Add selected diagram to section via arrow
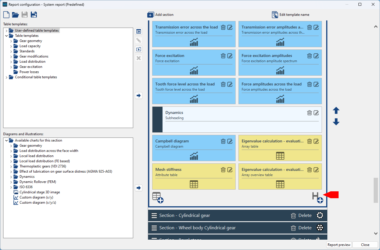Viewport: 380px width, 250px height. click(139, 188)
